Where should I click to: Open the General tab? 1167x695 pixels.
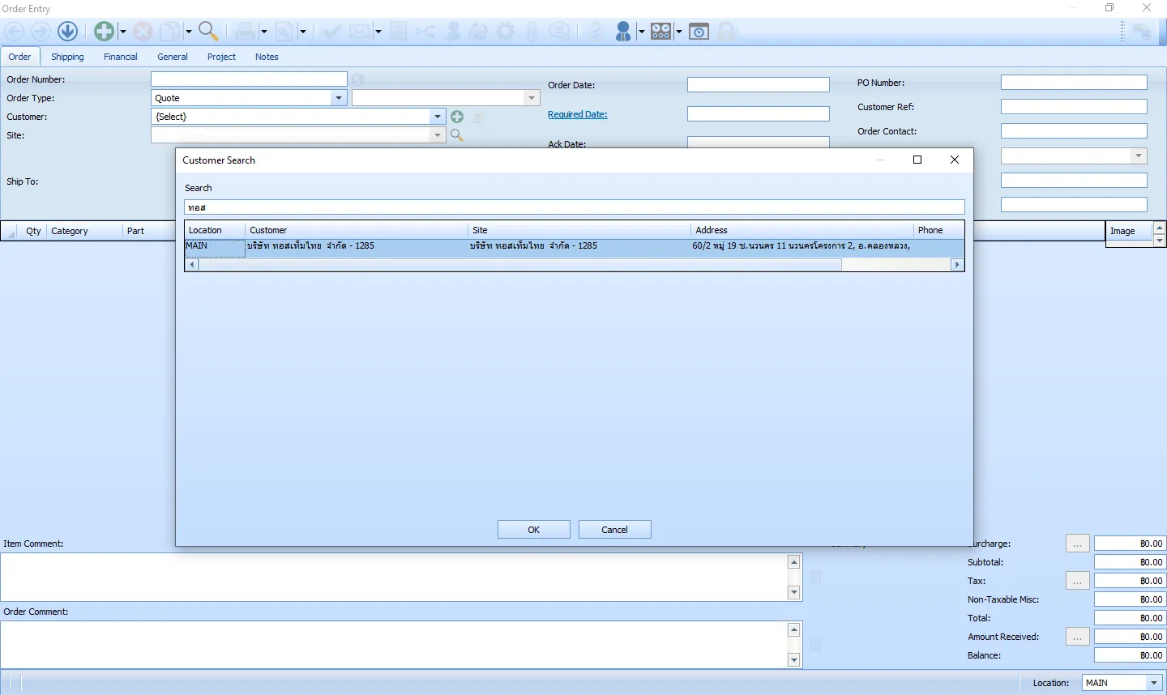pos(173,57)
